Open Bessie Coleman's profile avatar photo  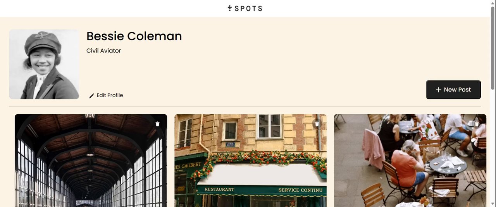point(44,64)
